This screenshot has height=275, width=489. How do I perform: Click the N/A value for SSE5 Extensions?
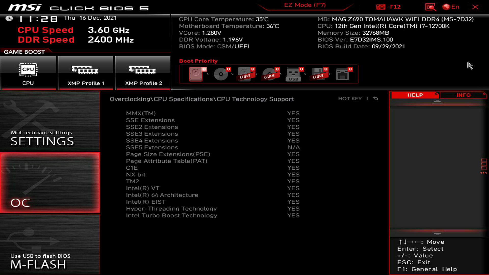pyautogui.click(x=293, y=147)
